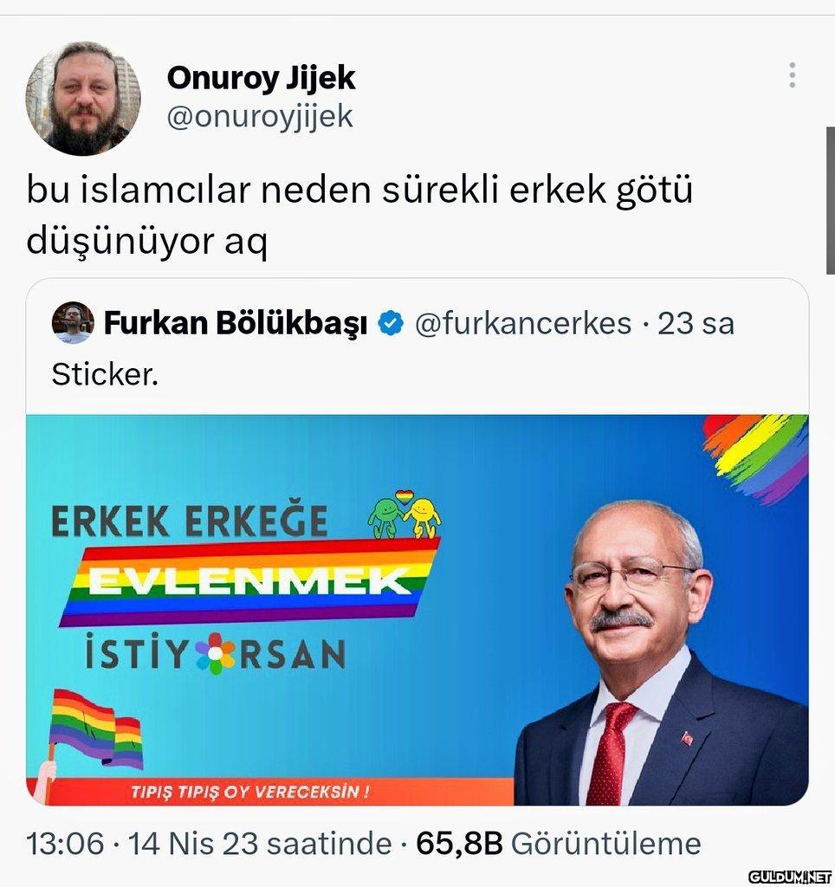
Task: Open the 65,8B Görüntüleme view count
Action: click(x=559, y=844)
